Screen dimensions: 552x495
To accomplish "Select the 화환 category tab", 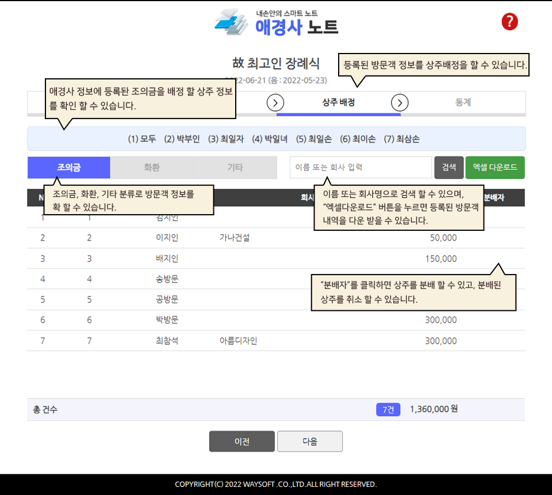I will click(152, 167).
